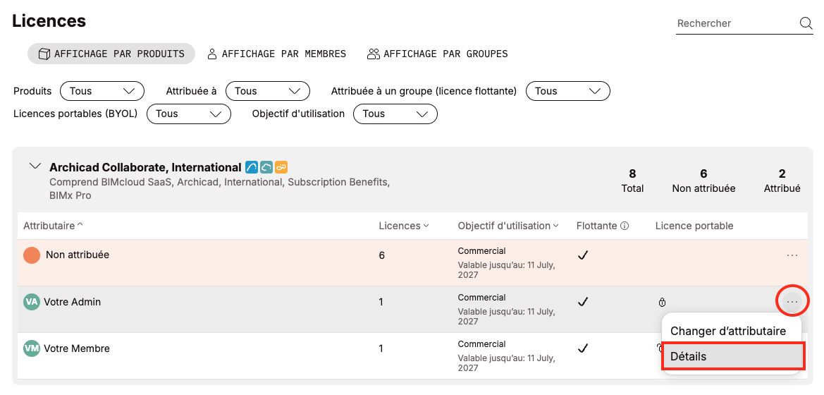
Task: Click the Flottante column header text
Action: (x=596, y=226)
